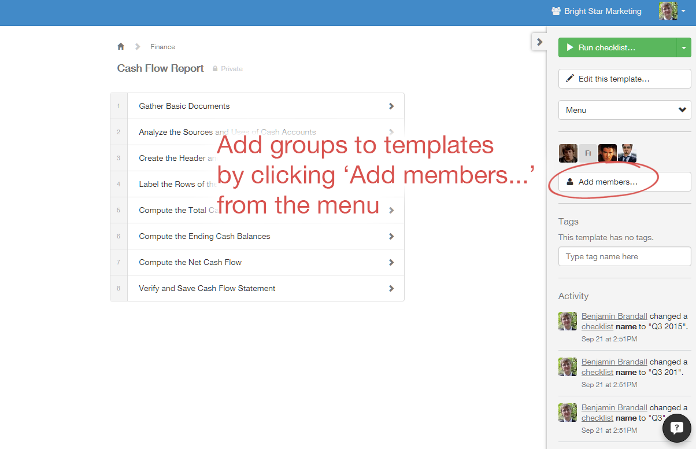Click into the tag name input field

624,256
